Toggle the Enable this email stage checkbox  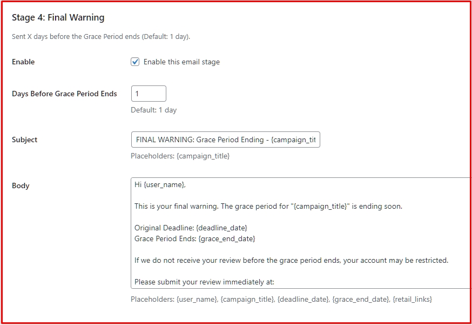135,62
